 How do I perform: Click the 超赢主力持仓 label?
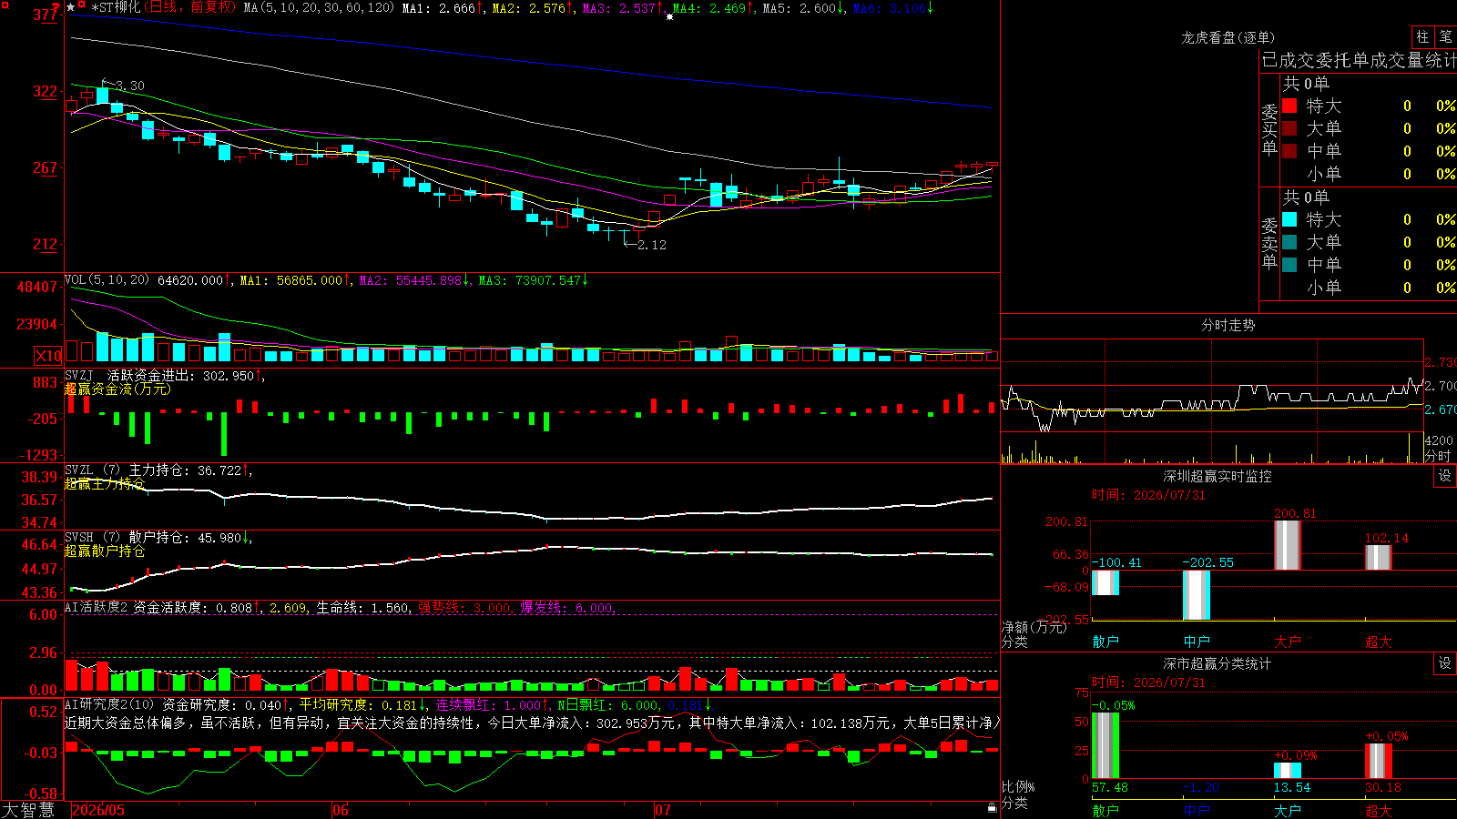coord(105,483)
